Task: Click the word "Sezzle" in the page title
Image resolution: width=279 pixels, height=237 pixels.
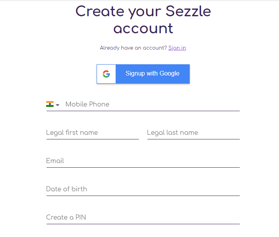Action: [x=188, y=11]
